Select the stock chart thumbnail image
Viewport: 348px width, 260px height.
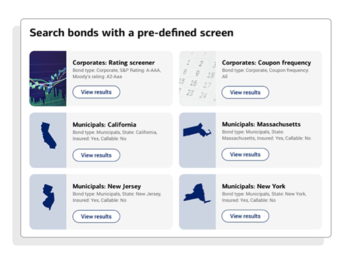click(x=48, y=78)
